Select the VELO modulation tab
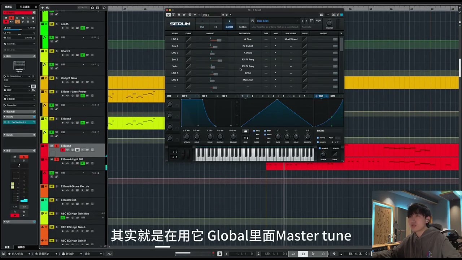 [321, 96]
